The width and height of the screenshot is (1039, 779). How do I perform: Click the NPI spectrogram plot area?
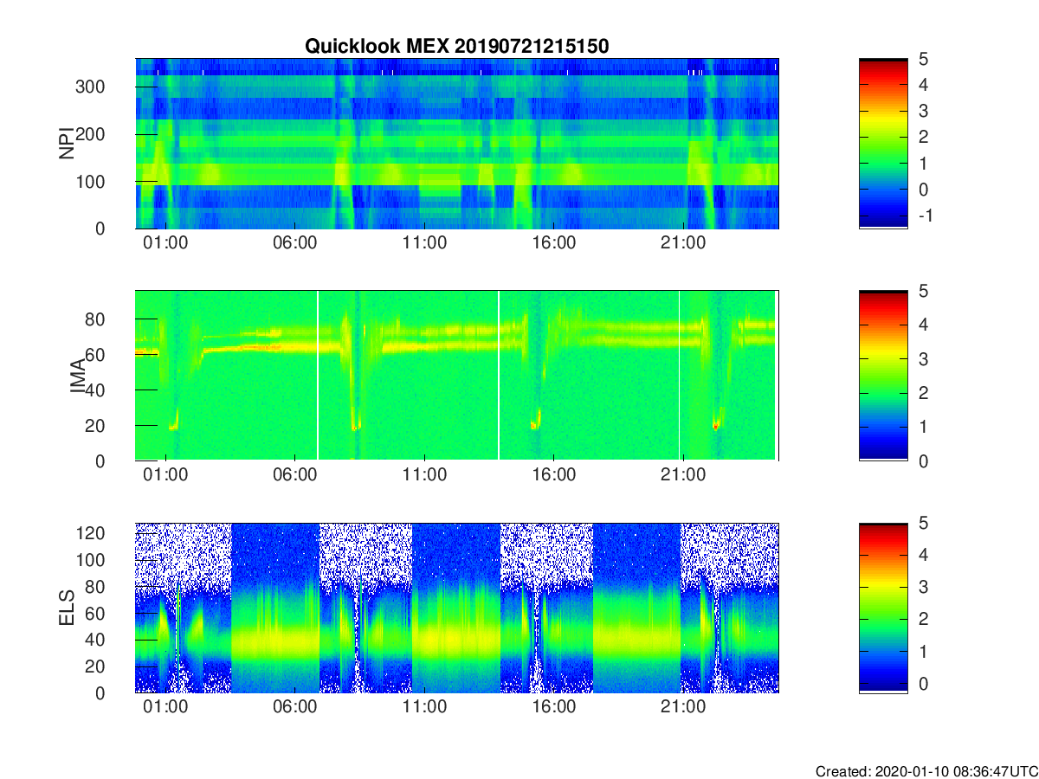click(x=457, y=144)
